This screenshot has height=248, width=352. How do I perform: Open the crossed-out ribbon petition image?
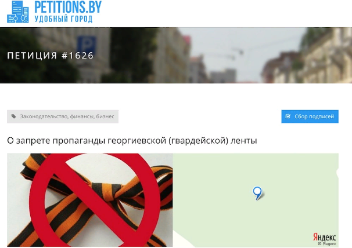click(x=90, y=200)
